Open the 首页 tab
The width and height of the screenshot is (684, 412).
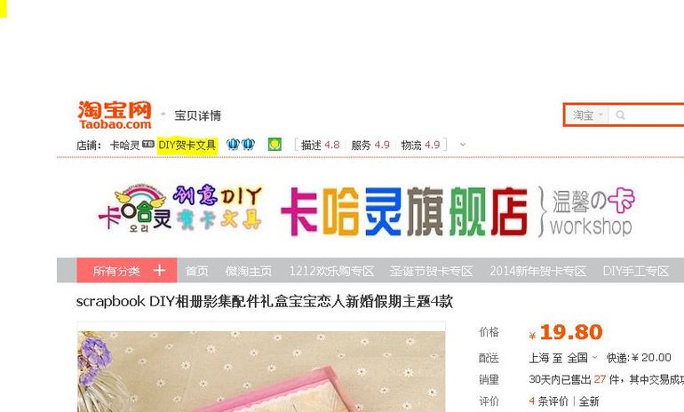coord(196,271)
